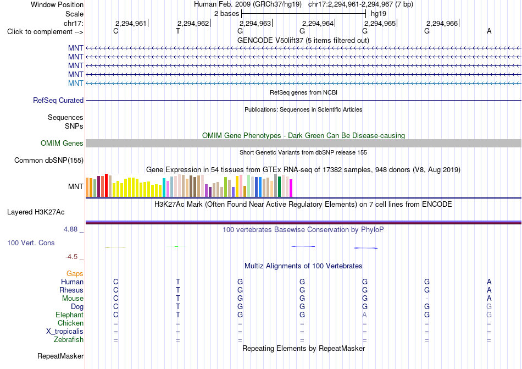The height and width of the screenshot is (369, 522).
Task: Click the Mouse species label
Action: coord(73,299)
